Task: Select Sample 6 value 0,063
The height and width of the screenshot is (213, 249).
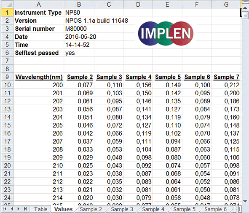Action: coord(197,149)
